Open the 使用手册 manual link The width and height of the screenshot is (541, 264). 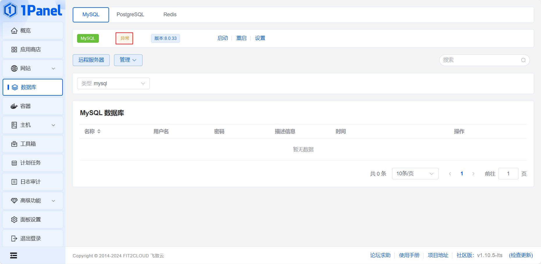(409, 255)
